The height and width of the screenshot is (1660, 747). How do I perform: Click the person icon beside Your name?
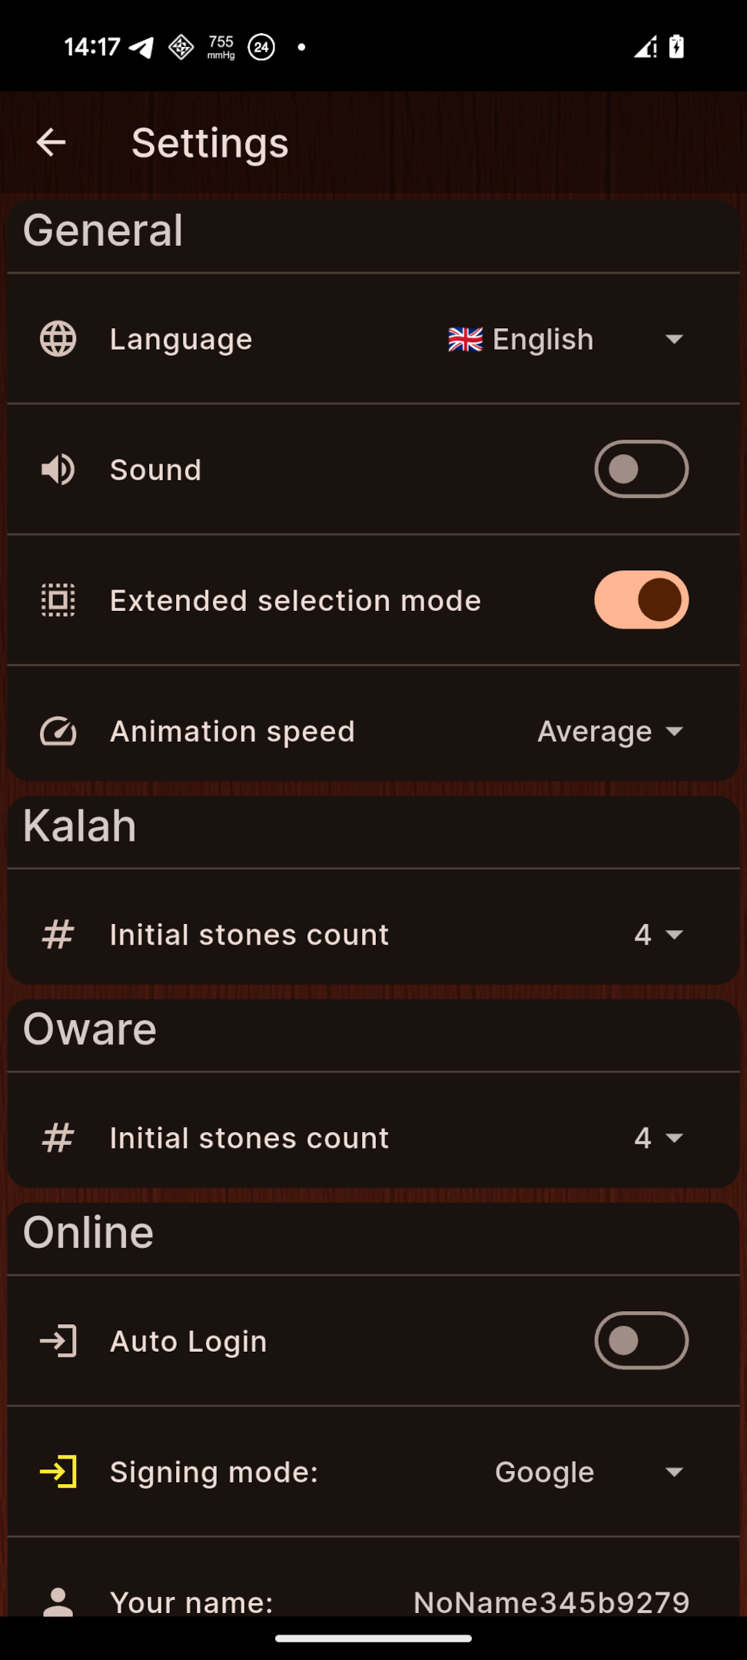[58, 1602]
